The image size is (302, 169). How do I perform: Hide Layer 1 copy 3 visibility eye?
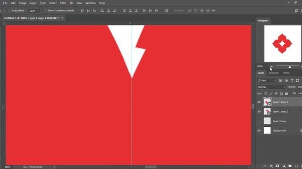pos(259,102)
